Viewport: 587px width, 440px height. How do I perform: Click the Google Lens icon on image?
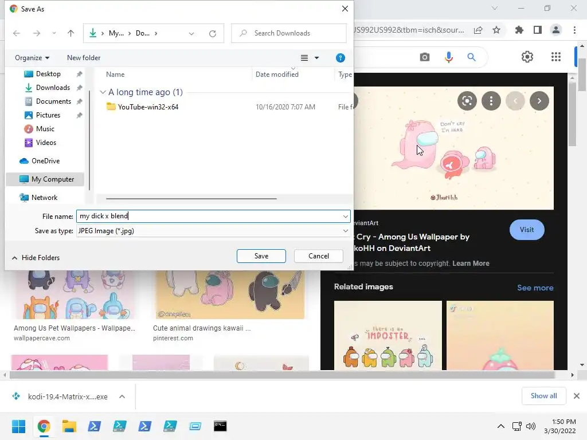click(x=467, y=101)
